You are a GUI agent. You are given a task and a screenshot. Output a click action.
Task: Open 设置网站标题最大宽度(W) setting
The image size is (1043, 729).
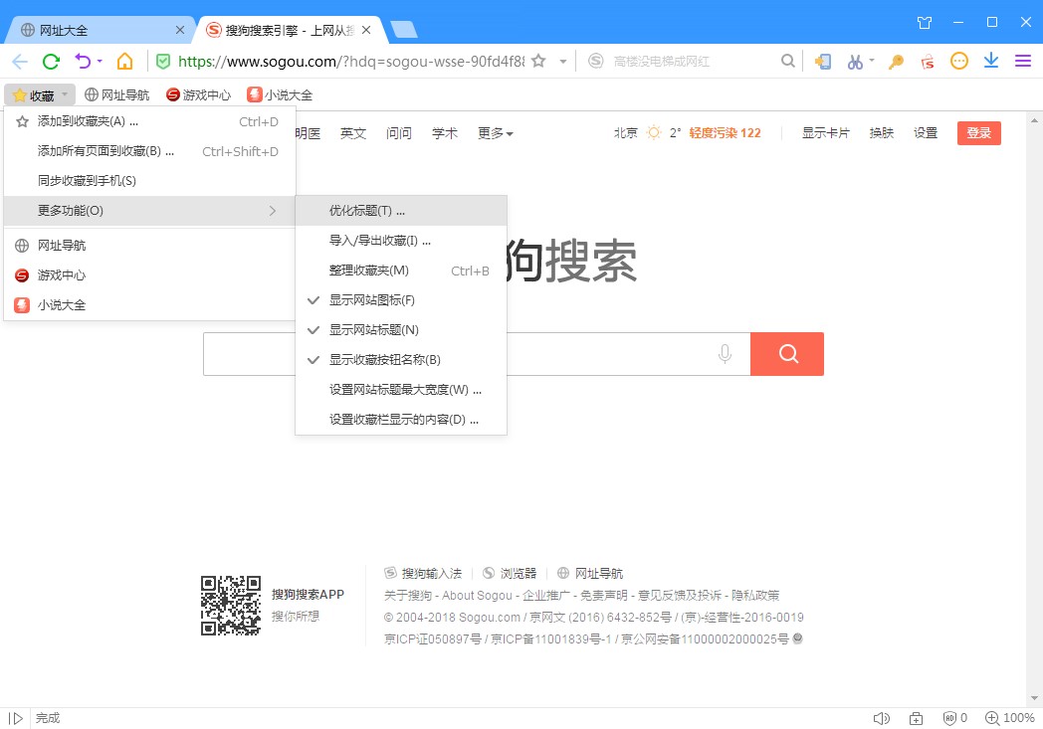[401, 390]
